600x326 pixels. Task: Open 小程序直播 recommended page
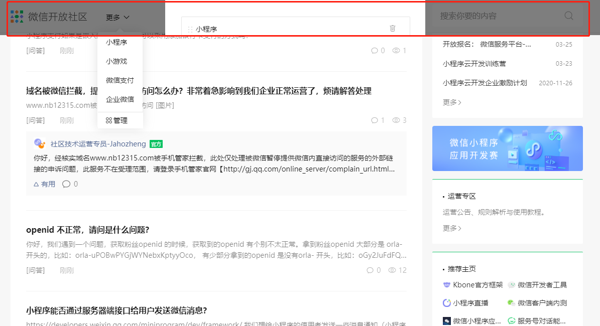pyautogui.click(x=470, y=303)
